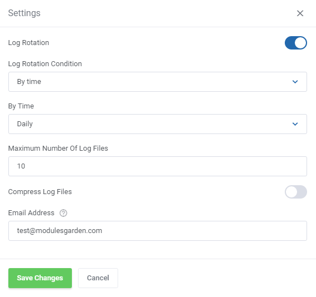Viewport: 316px width, 297px height.
Task: Enable the Compress Log Files toggle
Action: [x=295, y=192]
